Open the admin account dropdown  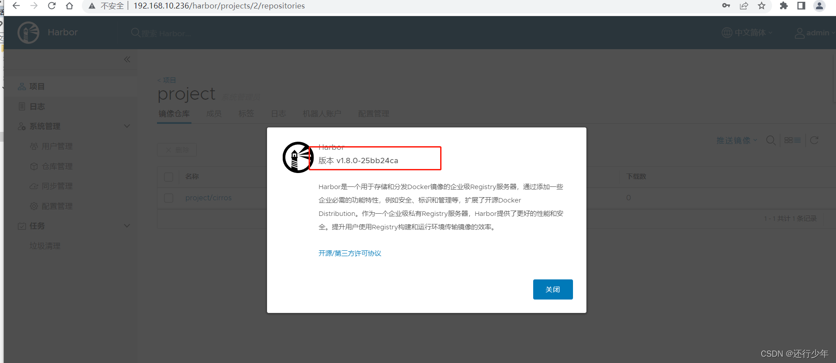tap(815, 33)
